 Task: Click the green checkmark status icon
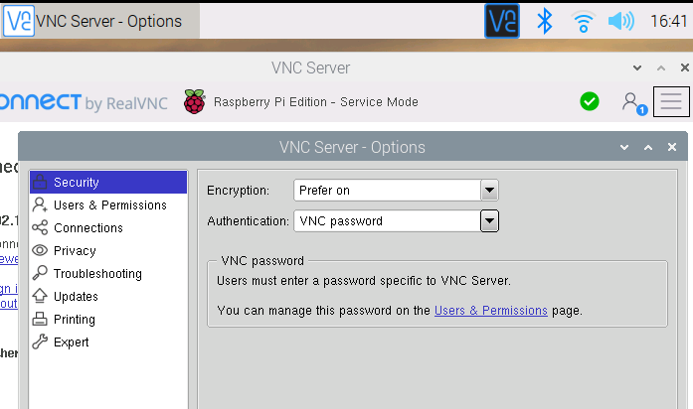590,101
